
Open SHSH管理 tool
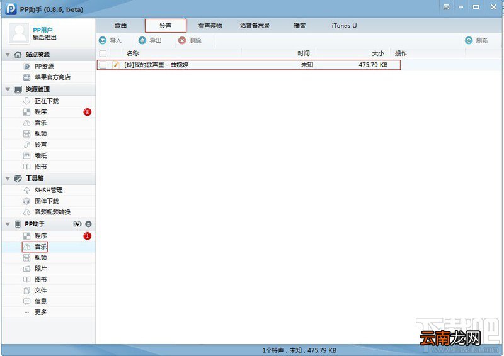coord(49,191)
